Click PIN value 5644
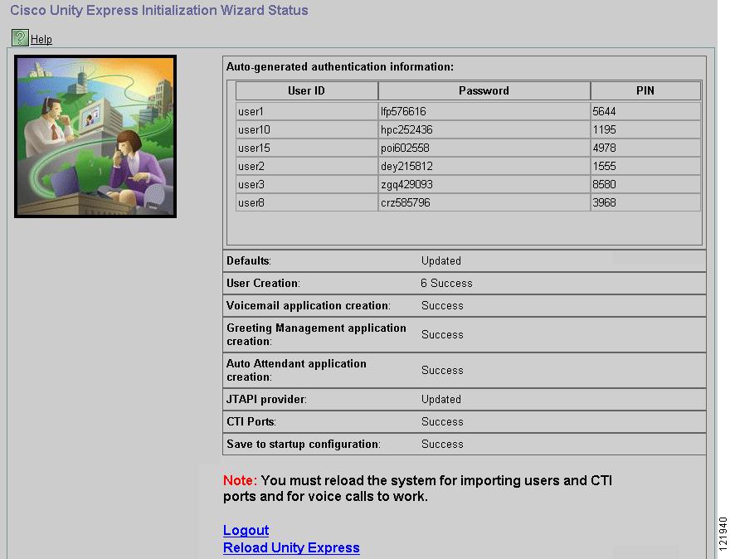730x559 pixels. pyautogui.click(x=645, y=112)
